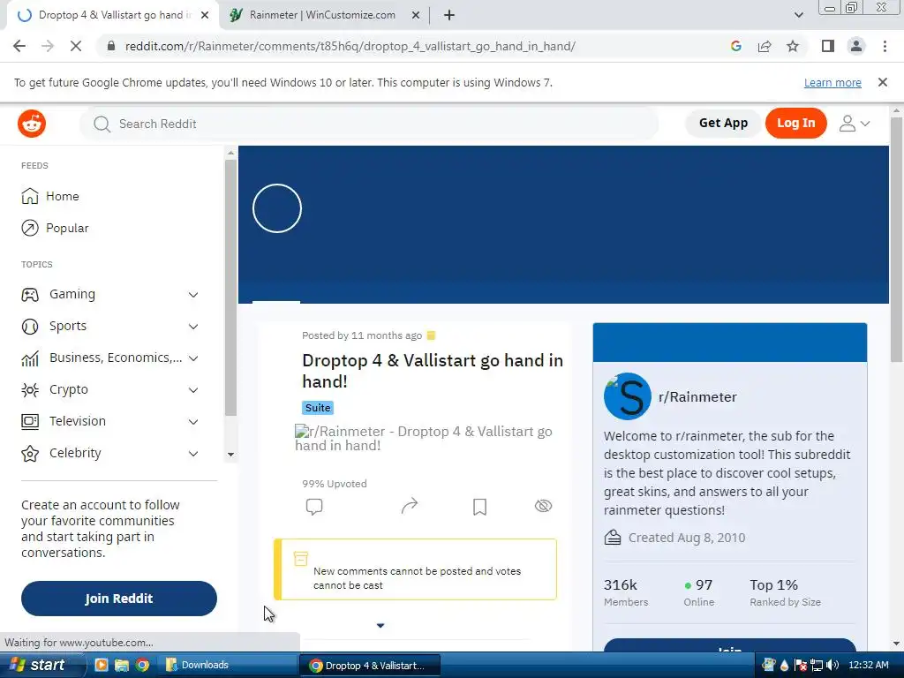Open Chrome three-dot menu
Image resolution: width=904 pixels, height=678 pixels.
(x=885, y=46)
